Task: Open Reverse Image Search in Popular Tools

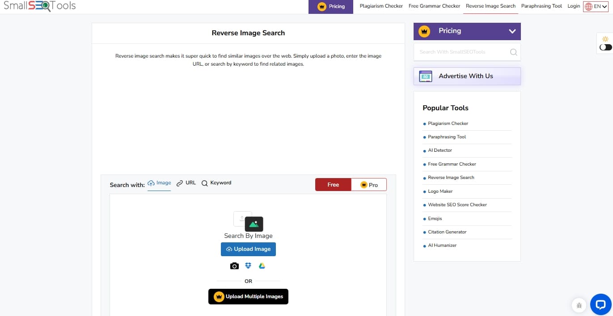Action: coord(451,178)
